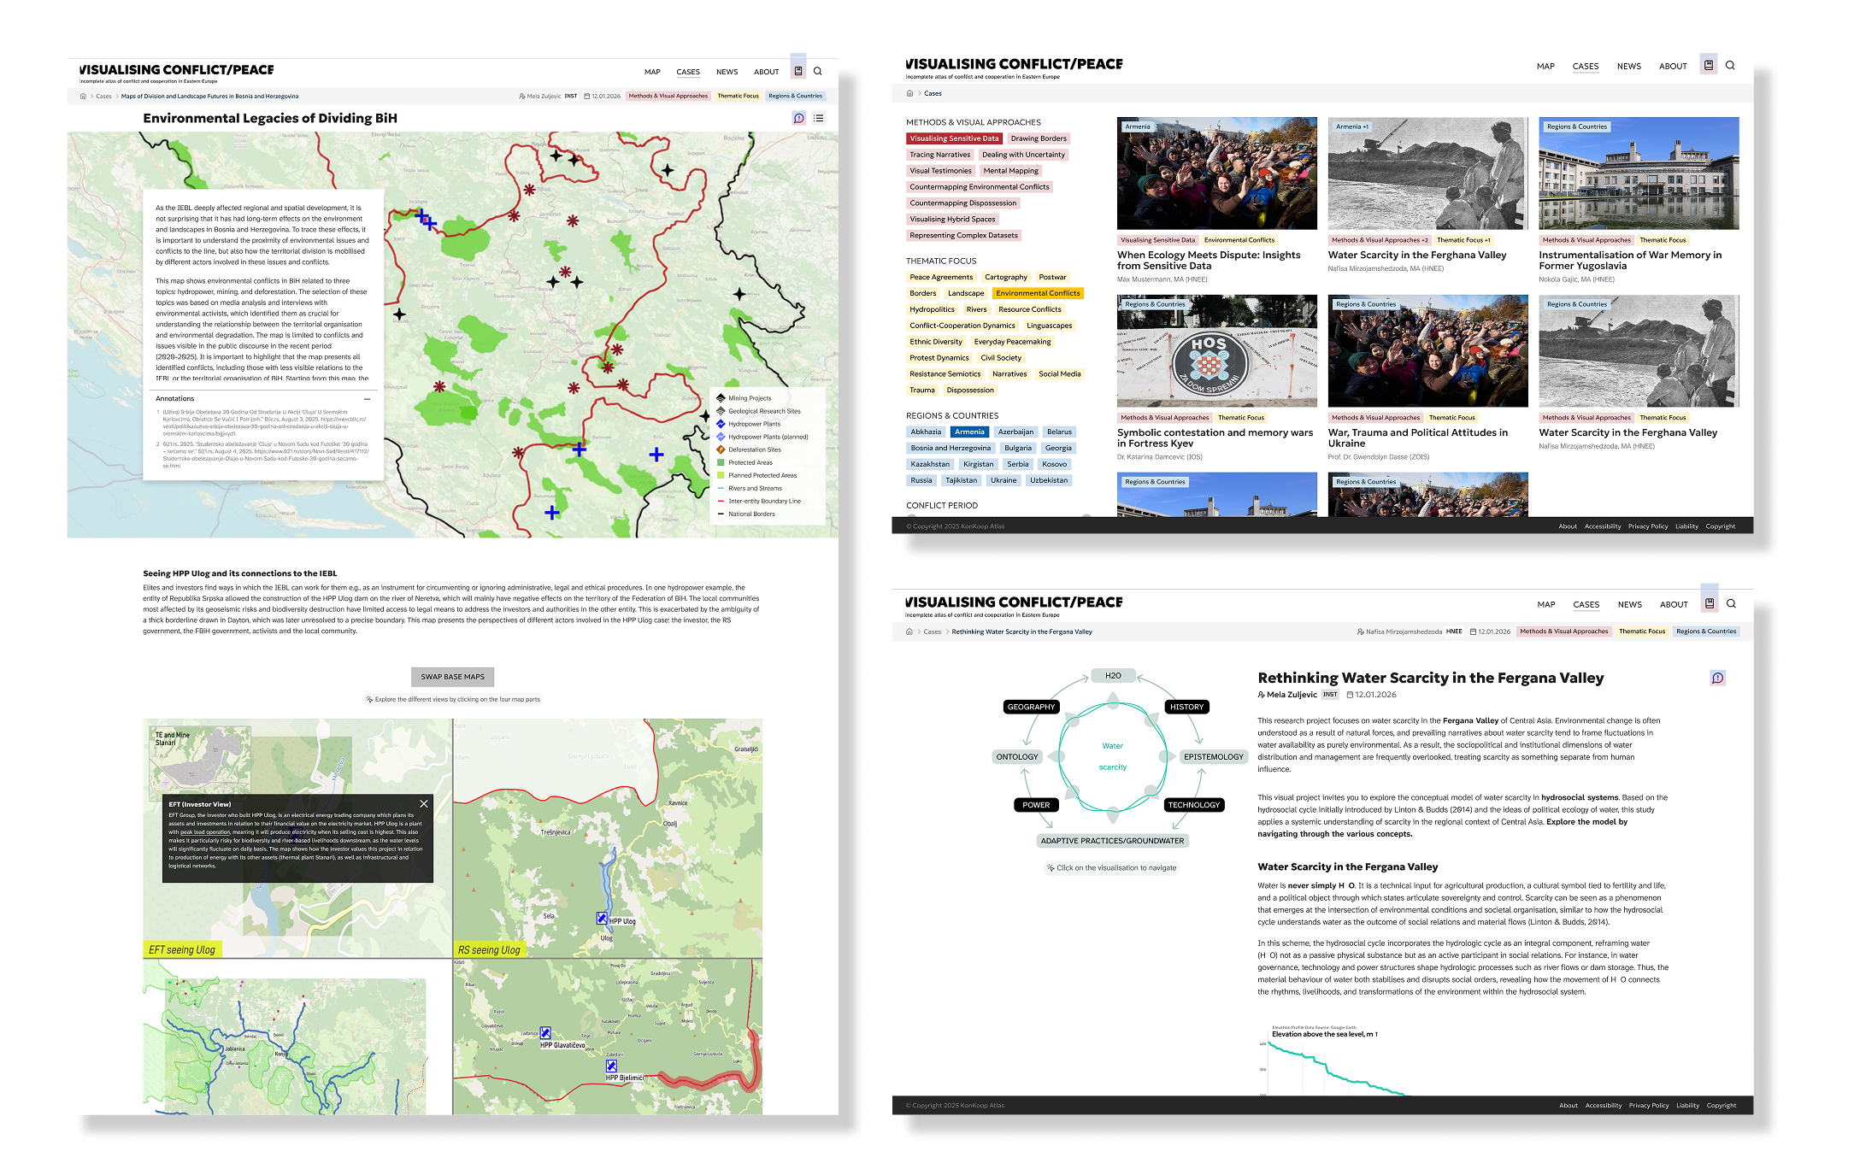The image size is (1854, 1169).
Task: Open the crowd thumbnail for War, Trauma and Political Attitudes
Action: (1427, 351)
